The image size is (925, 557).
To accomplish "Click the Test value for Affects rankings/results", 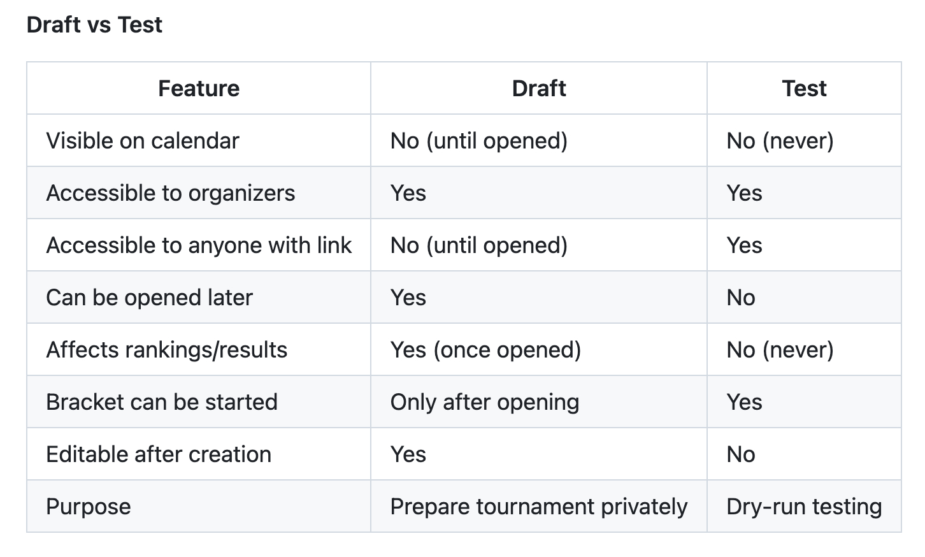I will click(780, 350).
